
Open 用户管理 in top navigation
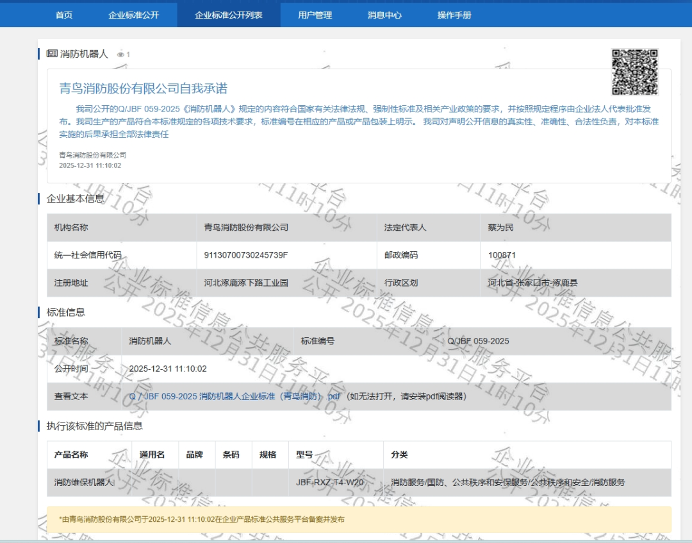pyautogui.click(x=315, y=15)
